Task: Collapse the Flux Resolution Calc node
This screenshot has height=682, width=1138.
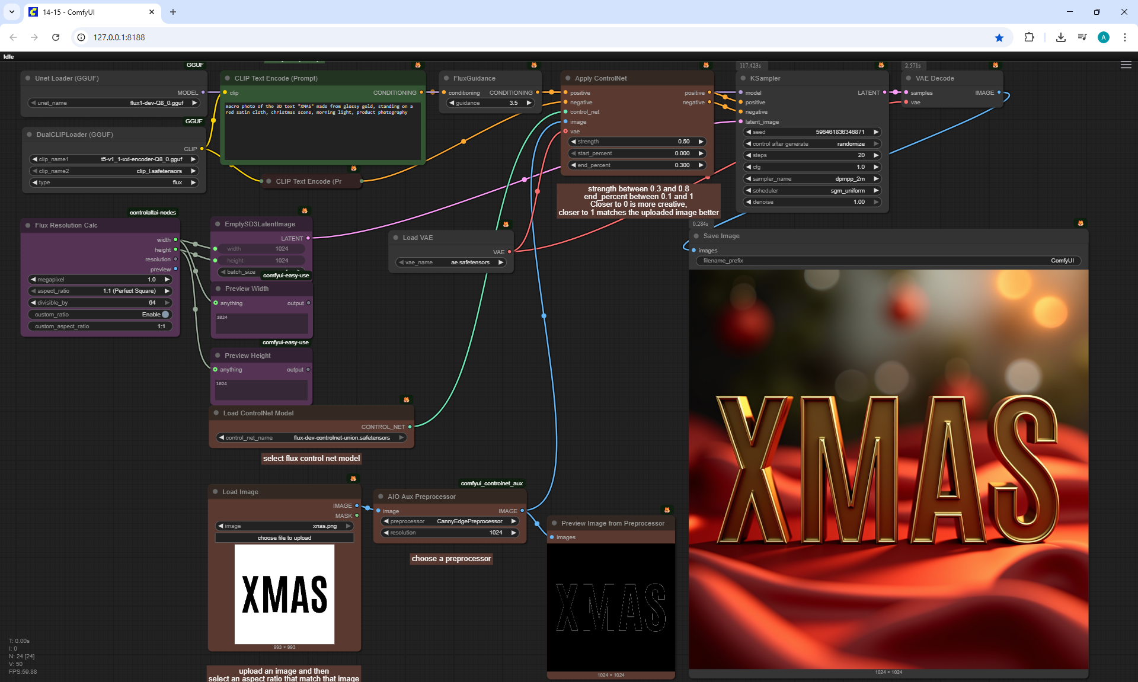Action: [x=28, y=225]
